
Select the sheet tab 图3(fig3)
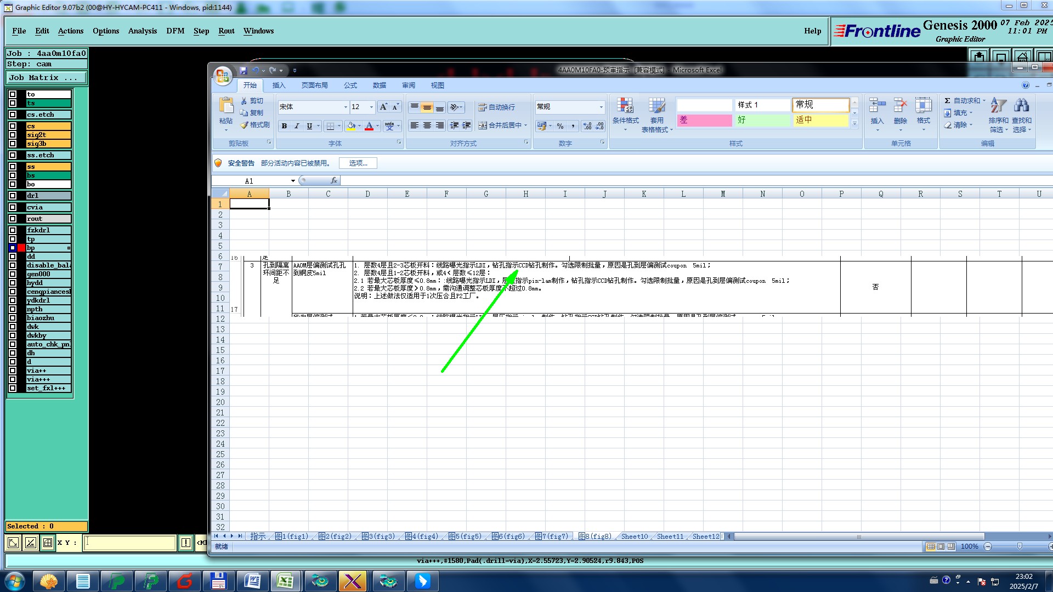(x=378, y=536)
